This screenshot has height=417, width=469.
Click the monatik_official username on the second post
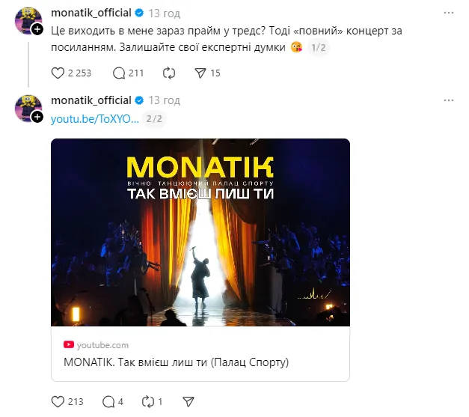(91, 100)
